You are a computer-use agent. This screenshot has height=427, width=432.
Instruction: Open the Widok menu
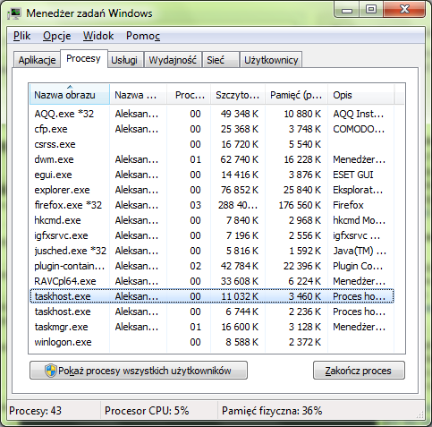pos(98,36)
